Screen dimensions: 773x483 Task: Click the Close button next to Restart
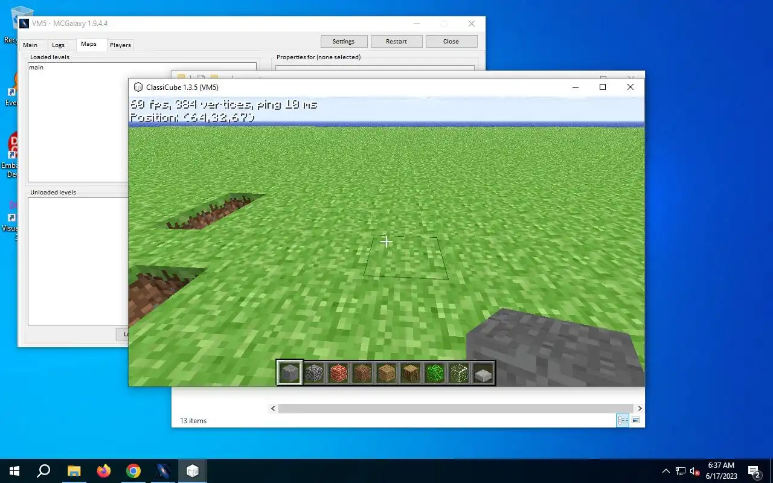pos(451,42)
